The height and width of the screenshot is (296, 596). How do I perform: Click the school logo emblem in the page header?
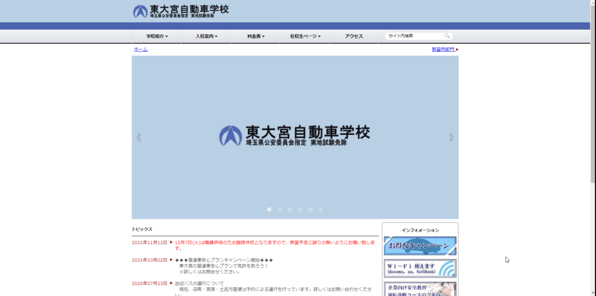[140, 12]
